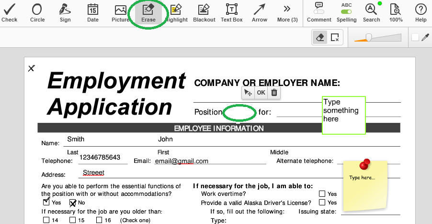432x224 pixels.
Task: Select the Blackout tool
Action: coord(204,13)
